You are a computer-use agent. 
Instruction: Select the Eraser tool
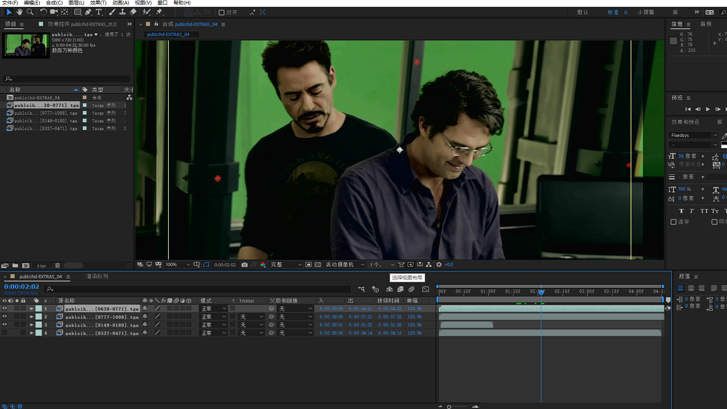[133, 12]
